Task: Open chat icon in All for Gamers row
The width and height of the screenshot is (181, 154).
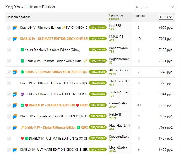Action: 15,72
